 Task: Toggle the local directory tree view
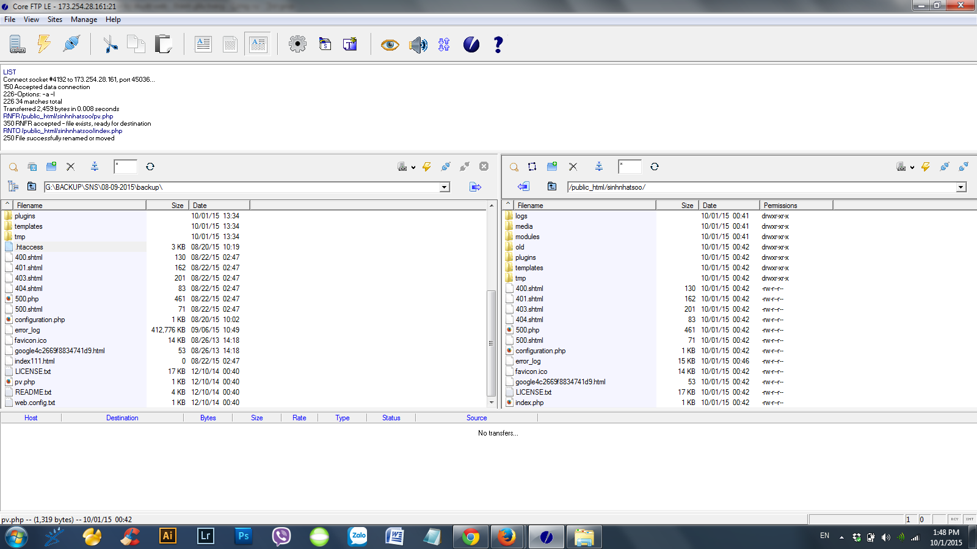point(13,187)
